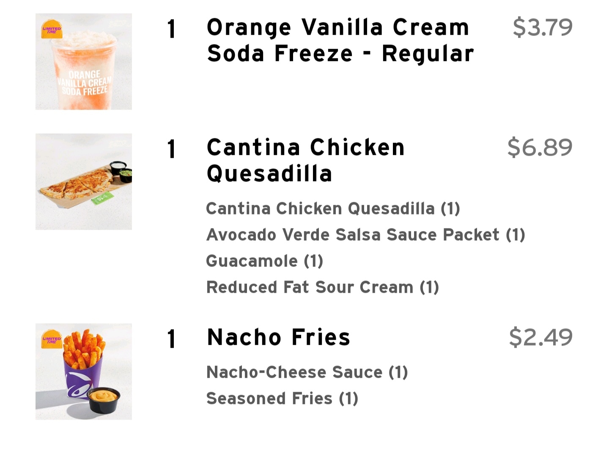Click the $2.49 price
609x453 pixels.
coord(540,337)
